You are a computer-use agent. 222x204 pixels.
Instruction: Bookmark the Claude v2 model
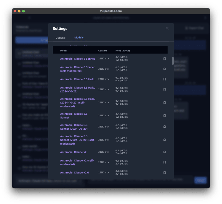click(165, 152)
